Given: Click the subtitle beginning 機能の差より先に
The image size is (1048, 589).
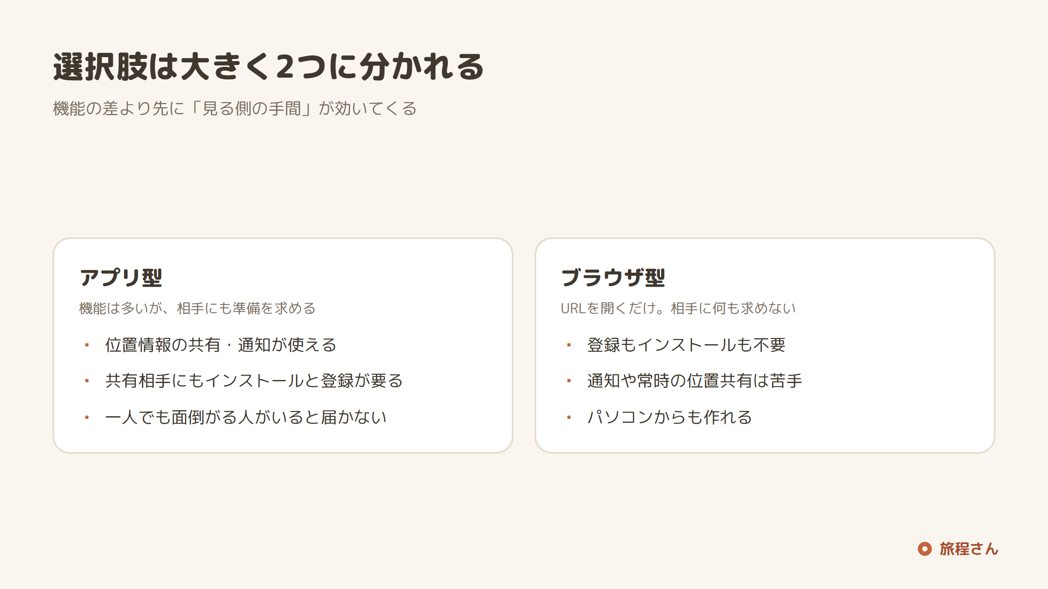Looking at the screenshot, I should (235, 108).
